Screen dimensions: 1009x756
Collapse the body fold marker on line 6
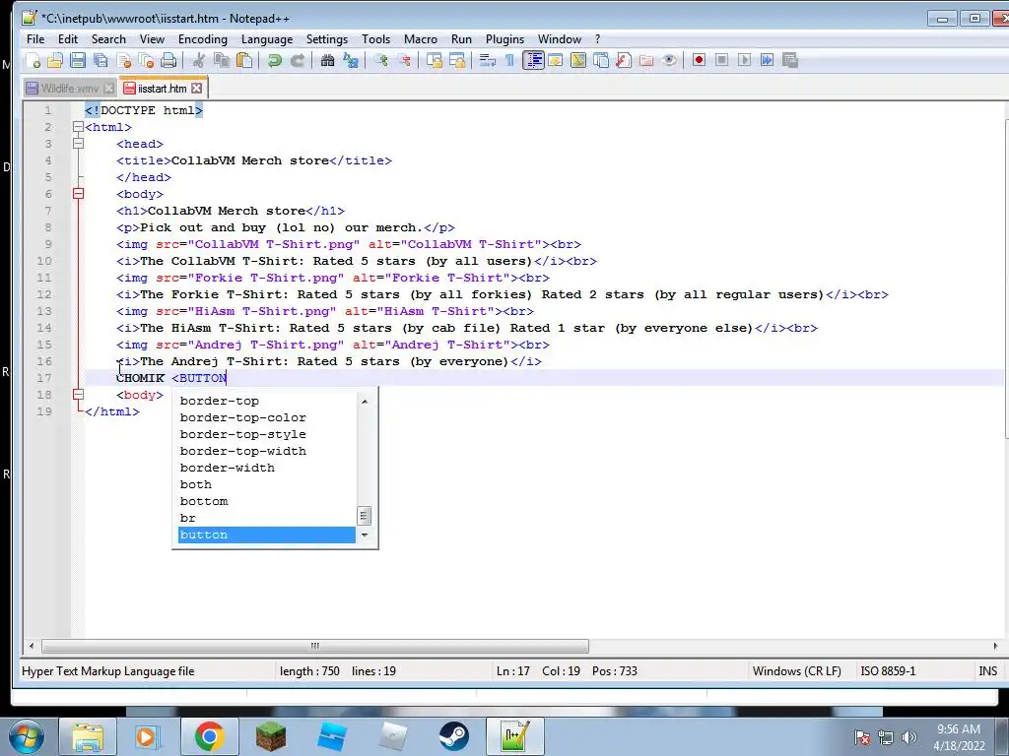pyautogui.click(x=79, y=194)
